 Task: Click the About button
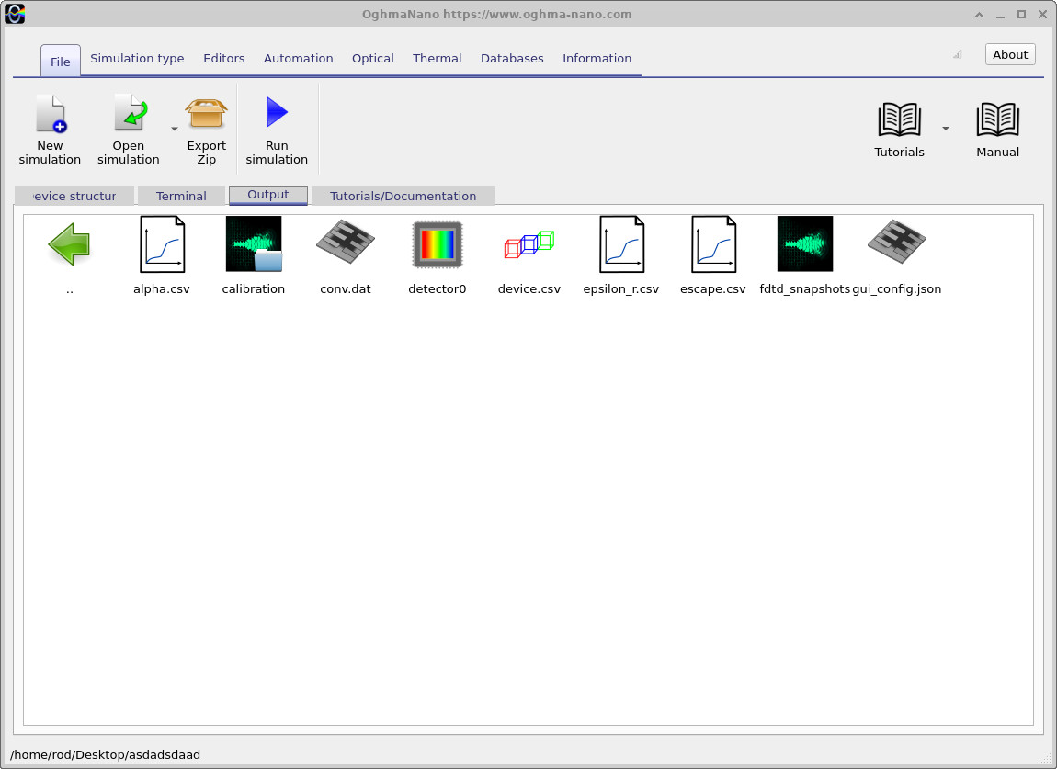(1010, 54)
